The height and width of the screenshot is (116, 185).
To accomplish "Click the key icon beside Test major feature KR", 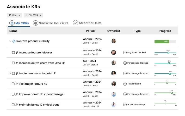I will (x=17, y=84).
